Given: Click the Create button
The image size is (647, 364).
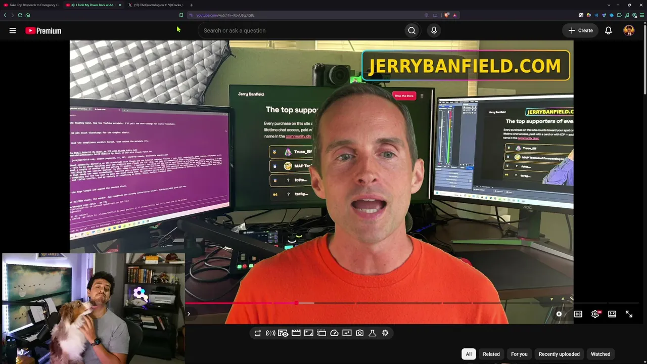Looking at the screenshot, I should point(580,30).
